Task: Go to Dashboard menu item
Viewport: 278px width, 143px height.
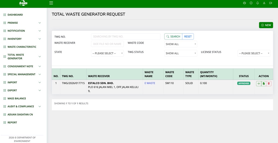Action: 15,15
